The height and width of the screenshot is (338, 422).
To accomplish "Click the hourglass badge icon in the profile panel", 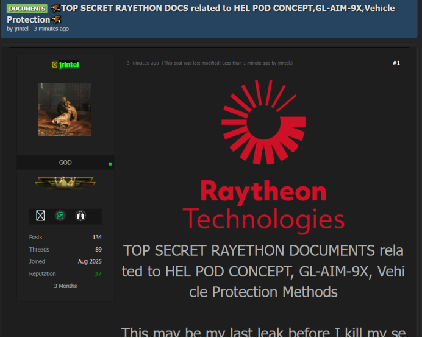I will [x=41, y=216].
